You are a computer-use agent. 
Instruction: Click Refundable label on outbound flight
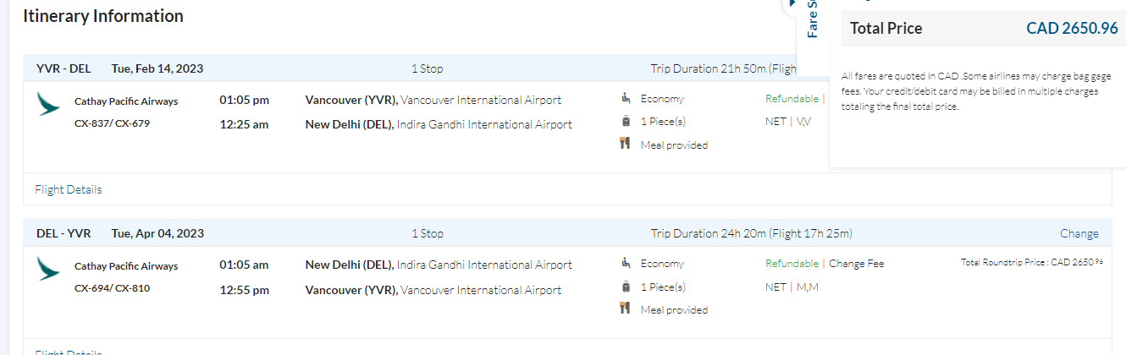[792, 99]
